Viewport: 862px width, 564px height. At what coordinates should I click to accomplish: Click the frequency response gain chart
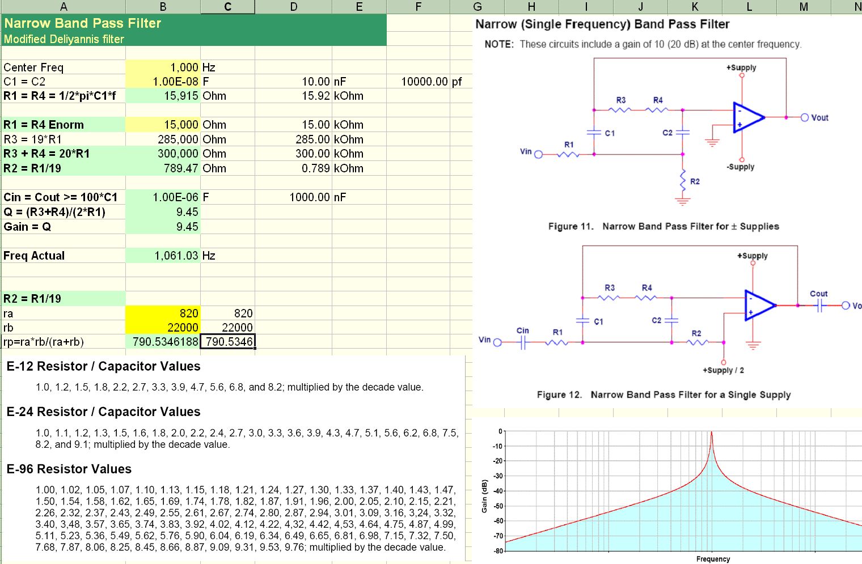681,493
